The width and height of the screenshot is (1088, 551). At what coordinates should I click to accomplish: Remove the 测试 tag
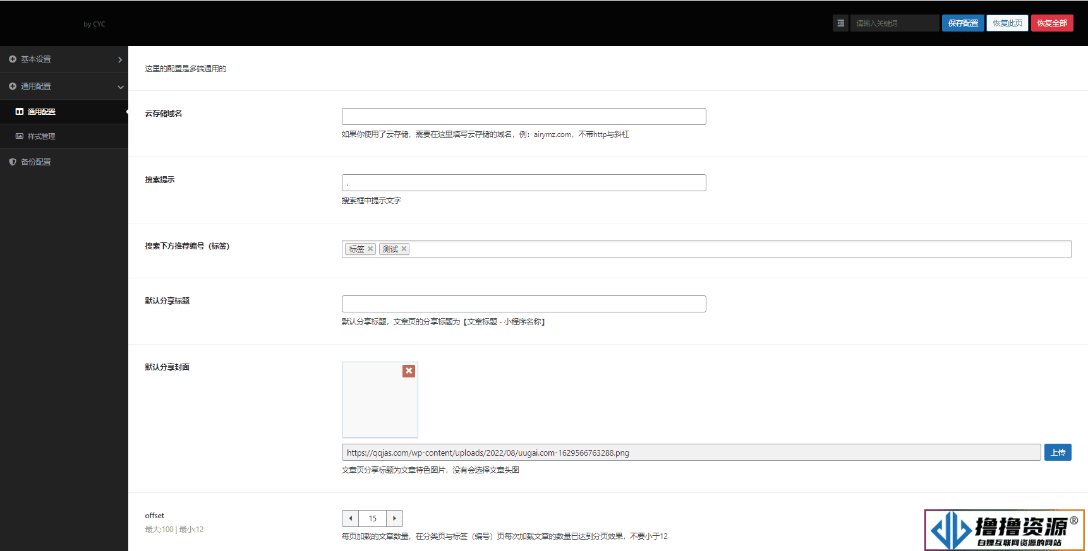tap(404, 249)
